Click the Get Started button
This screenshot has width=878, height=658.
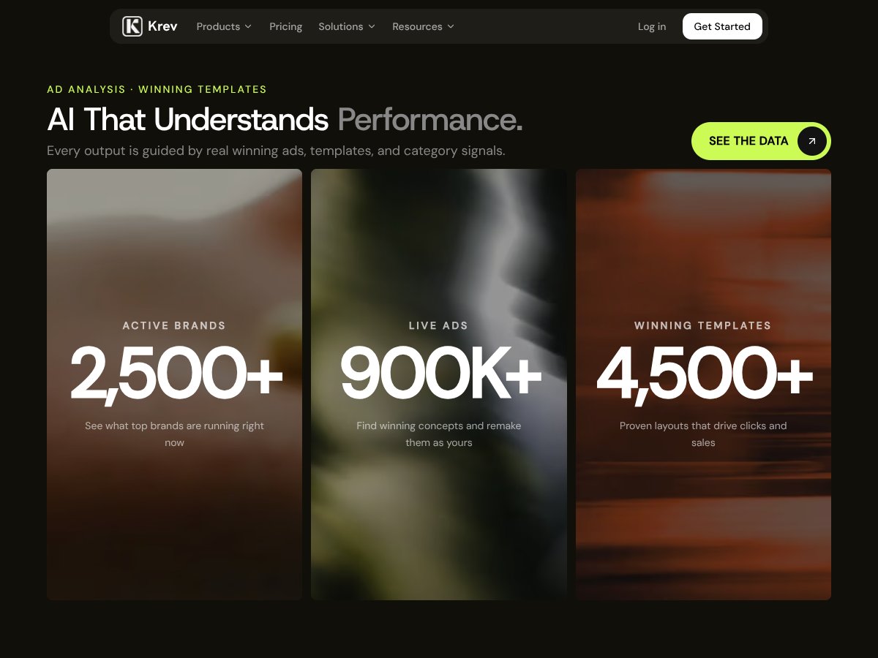[x=722, y=26]
